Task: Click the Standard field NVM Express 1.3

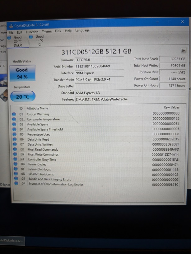Action: (x=130, y=93)
